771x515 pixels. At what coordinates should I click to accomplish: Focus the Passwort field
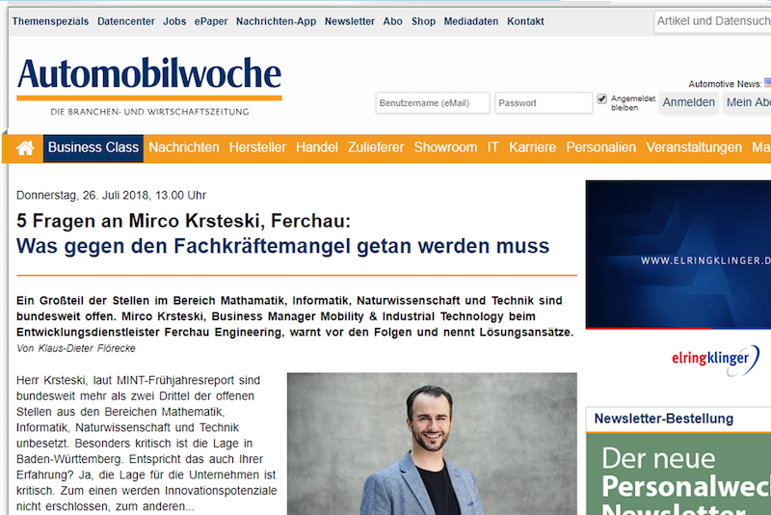(x=544, y=103)
